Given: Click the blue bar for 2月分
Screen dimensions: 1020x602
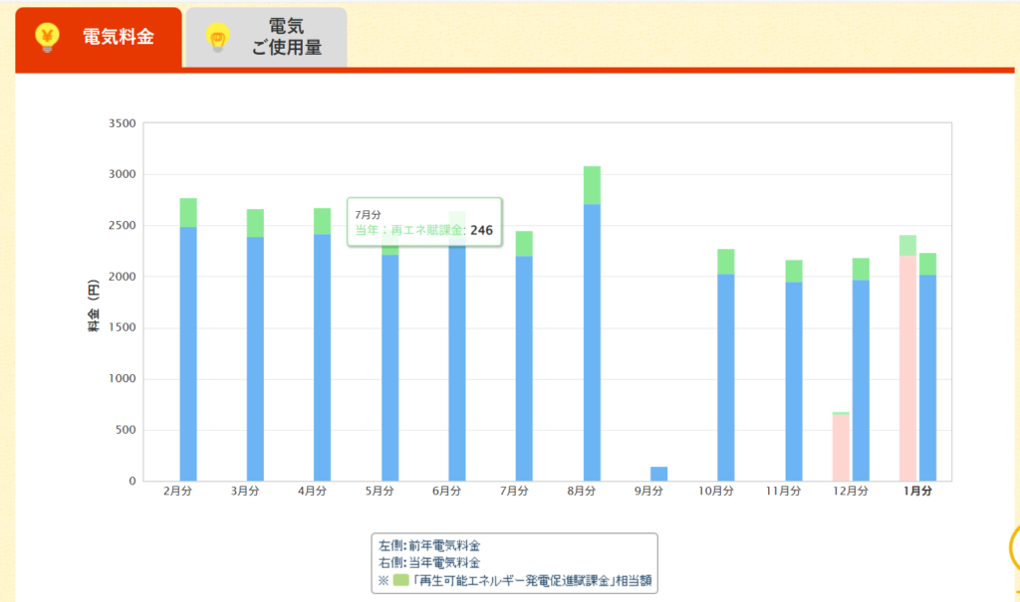Looking at the screenshot, I should point(188,353).
